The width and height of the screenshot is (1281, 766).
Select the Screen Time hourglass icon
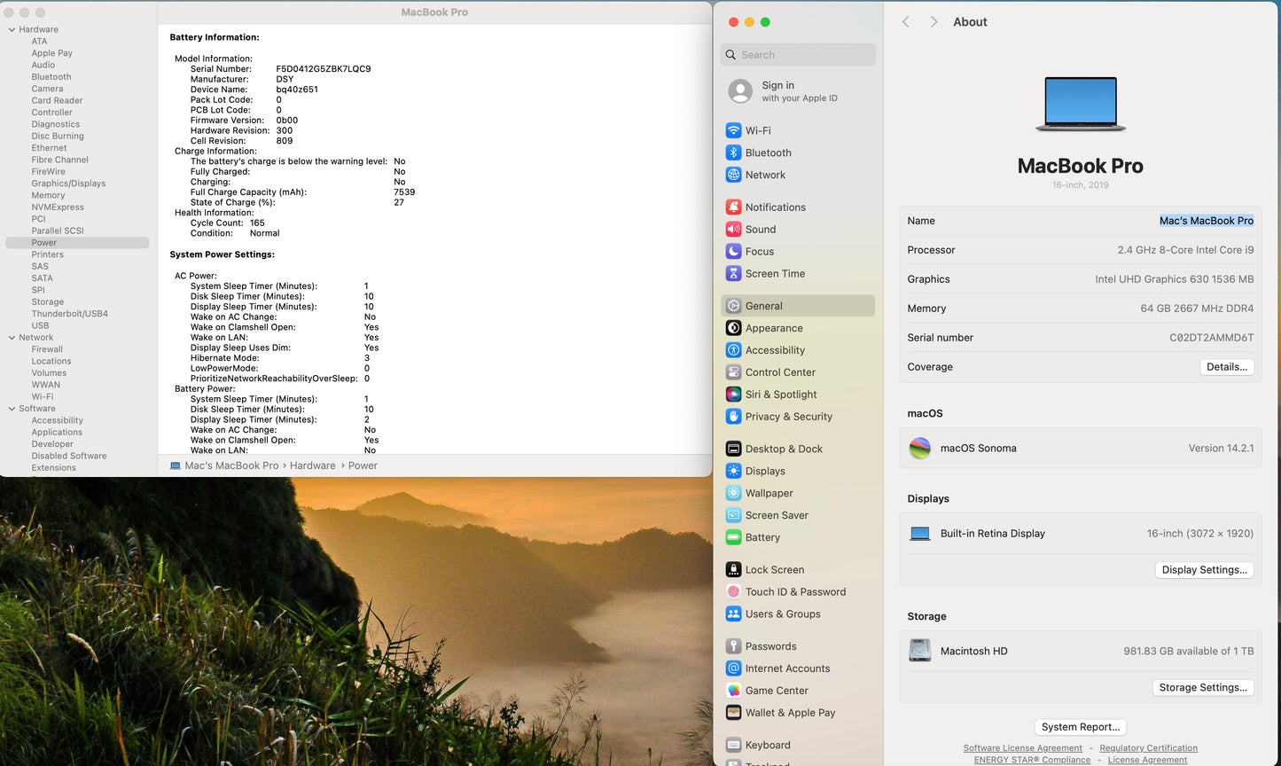click(x=733, y=273)
